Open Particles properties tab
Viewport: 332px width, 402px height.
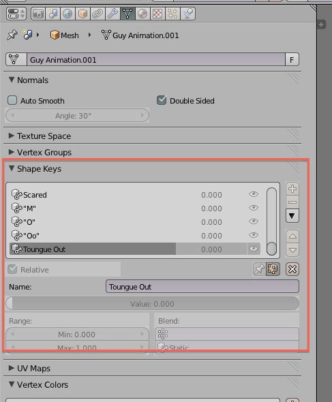[172, 14]
